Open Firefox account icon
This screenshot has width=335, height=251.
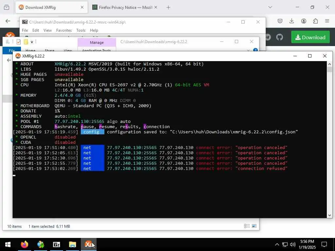point(304,21)
